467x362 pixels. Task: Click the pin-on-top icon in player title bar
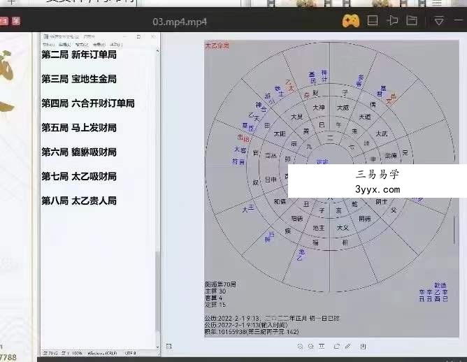pyautogui.click(x=392, y=20)
